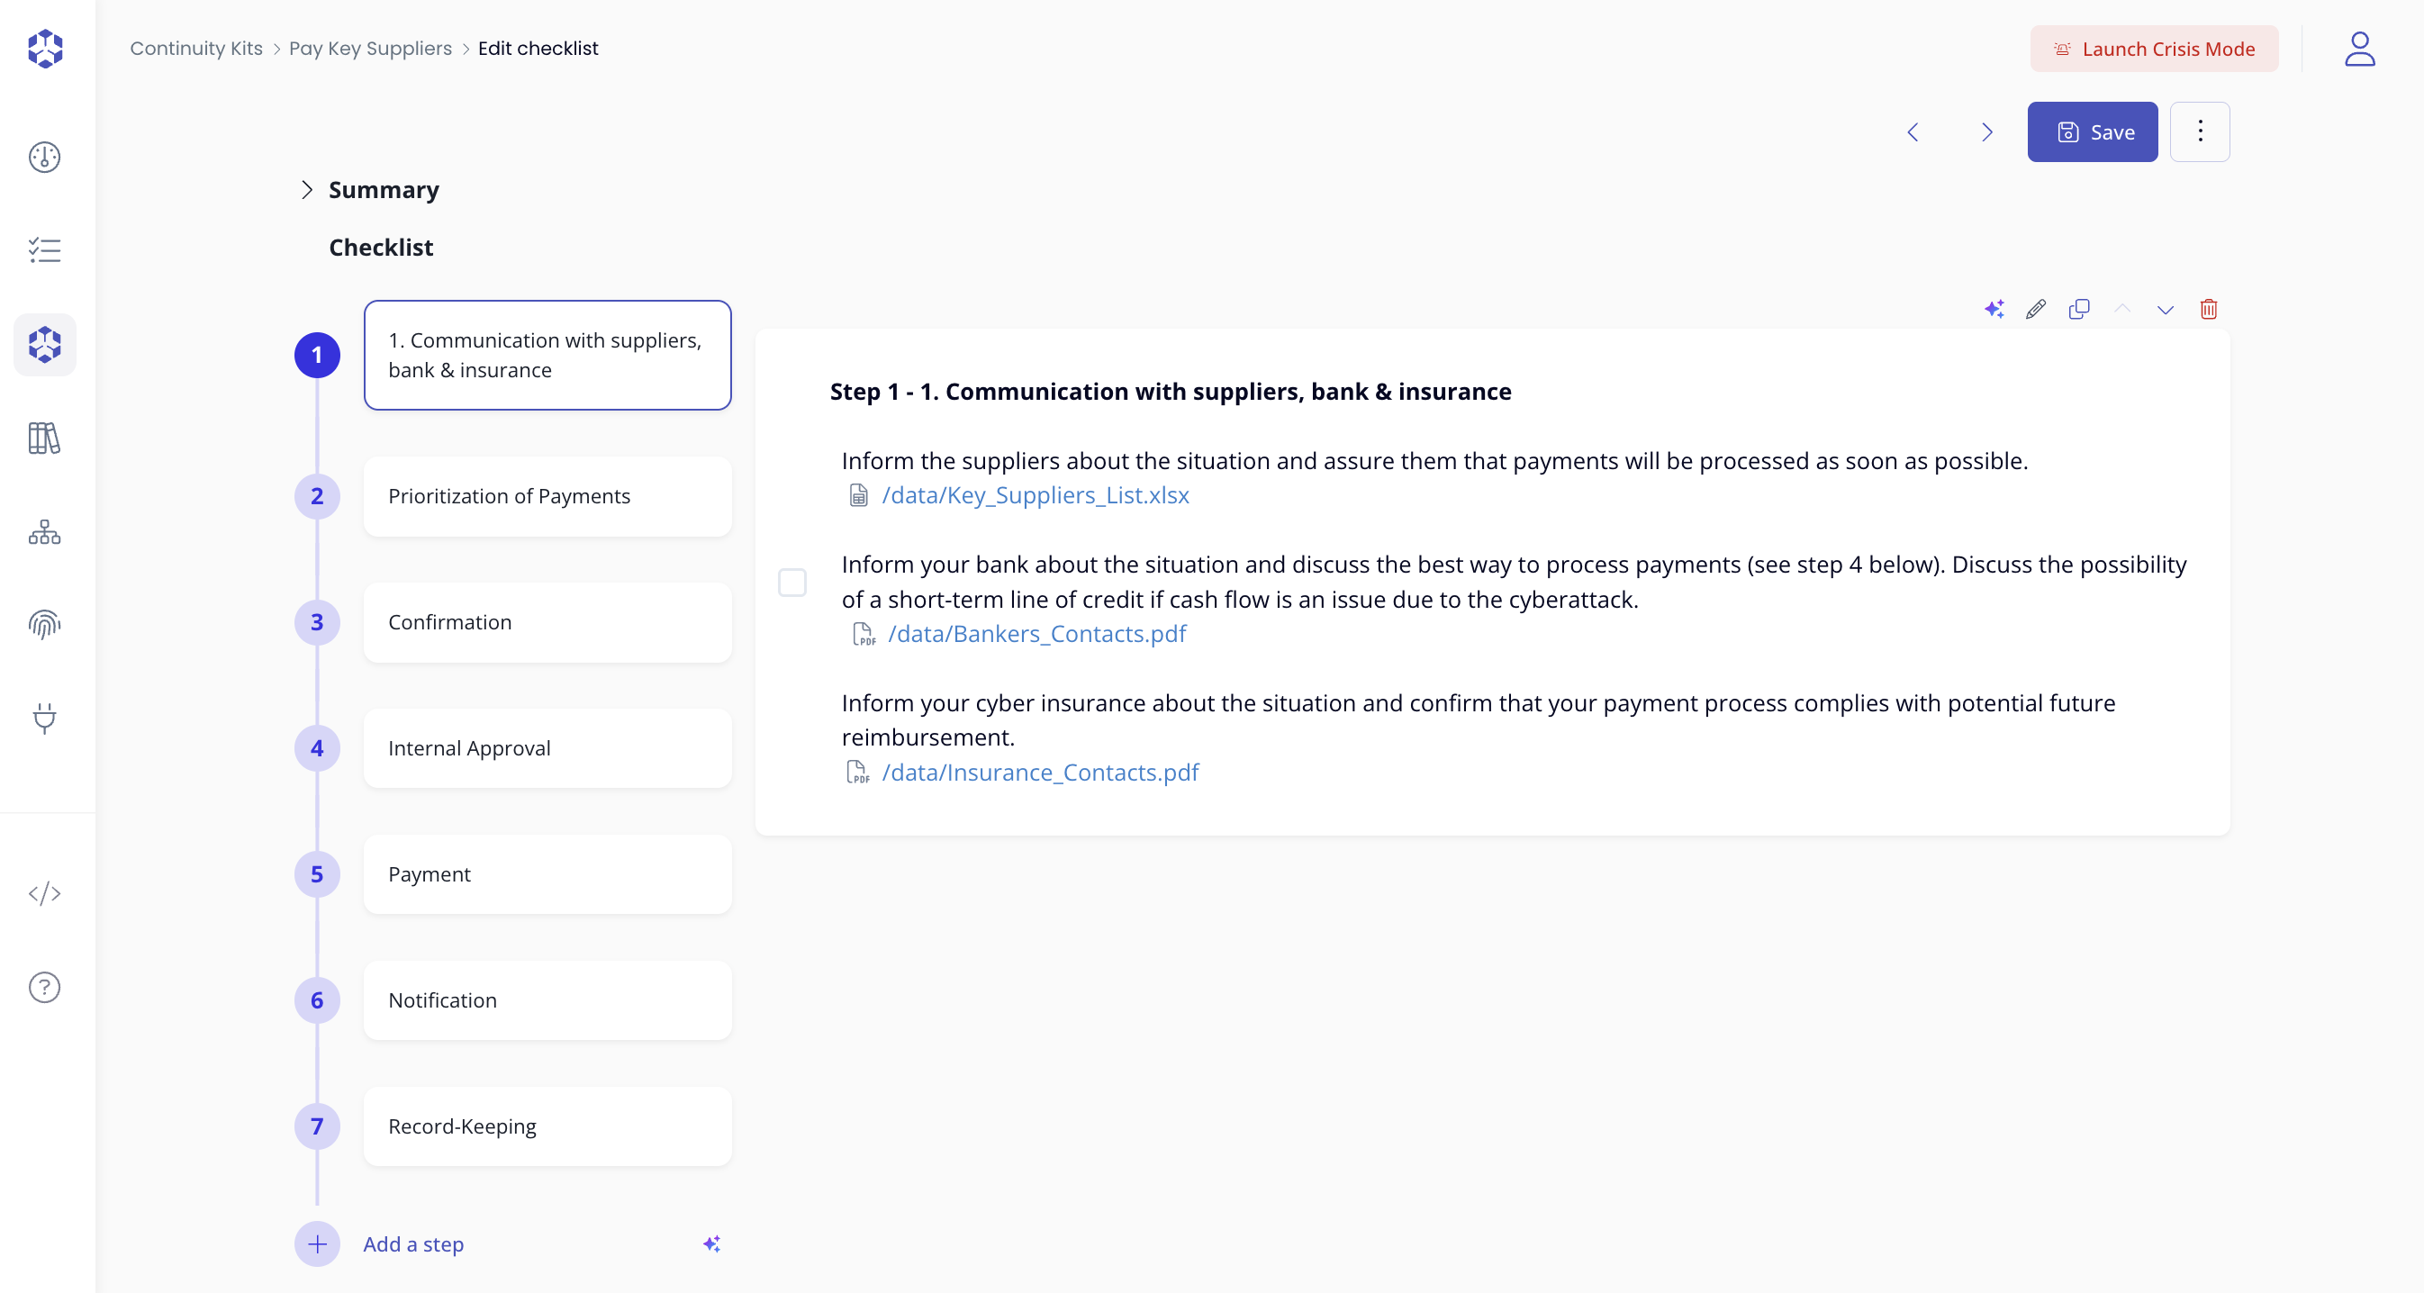Image resolution: width=2424 pixels, height=1293 pixels.
Task: Select the Prioritization of Payments step
Action: pos(547,496)
